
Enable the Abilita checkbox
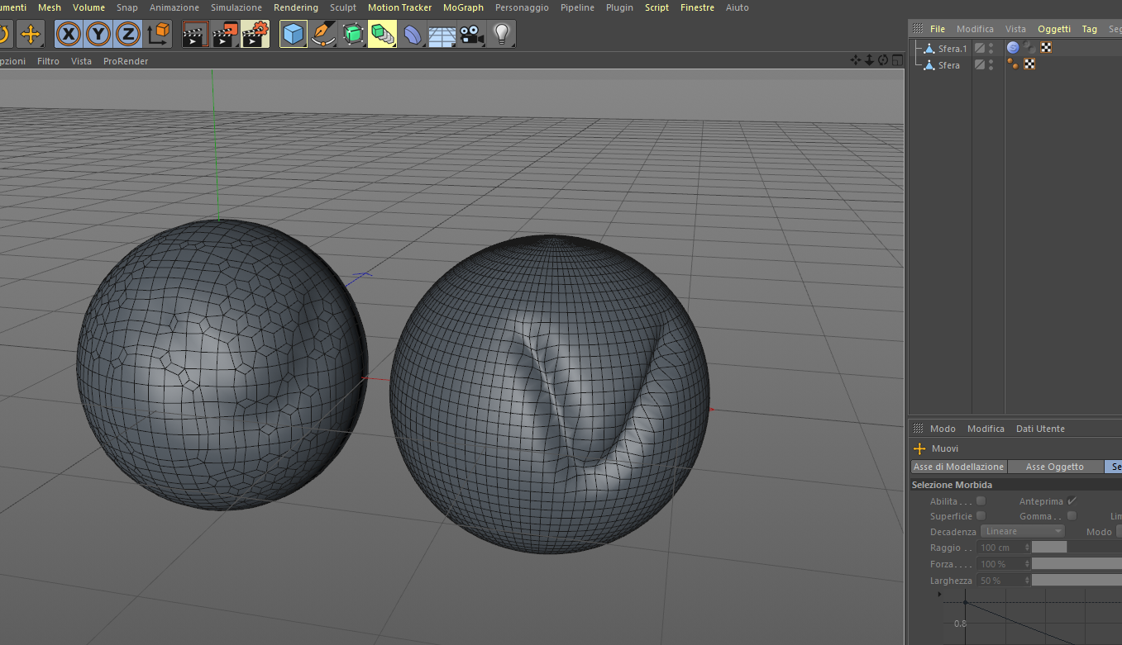pos(981,501)
